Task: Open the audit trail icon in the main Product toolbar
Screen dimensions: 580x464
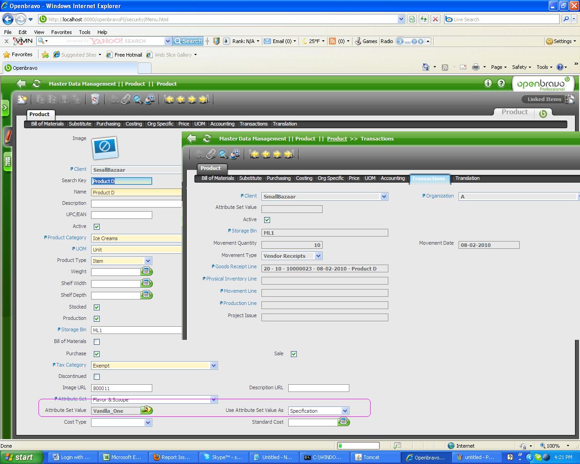Action: pos(150,99)
